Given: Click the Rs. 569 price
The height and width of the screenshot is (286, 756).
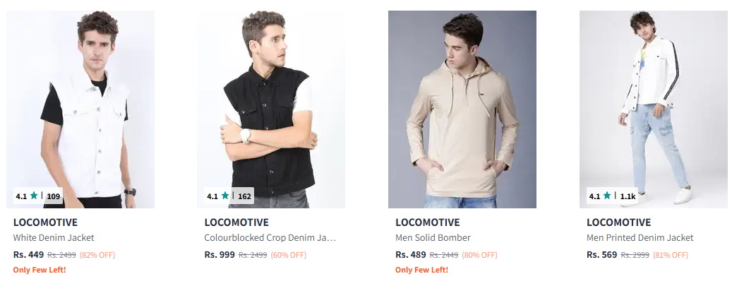Looking at the screenshot, I should (601, 255).
